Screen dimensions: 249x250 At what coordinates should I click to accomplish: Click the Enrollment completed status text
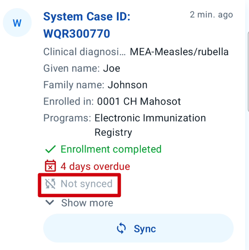pyautogui.click(x=111, y=149)
